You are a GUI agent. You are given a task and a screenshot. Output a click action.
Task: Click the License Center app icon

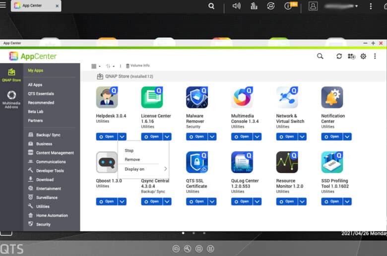[152, 97]
